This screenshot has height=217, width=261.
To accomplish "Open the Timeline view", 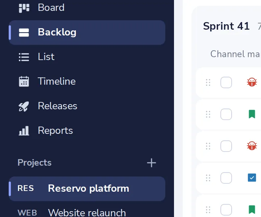I will click(x=87, y=81).
